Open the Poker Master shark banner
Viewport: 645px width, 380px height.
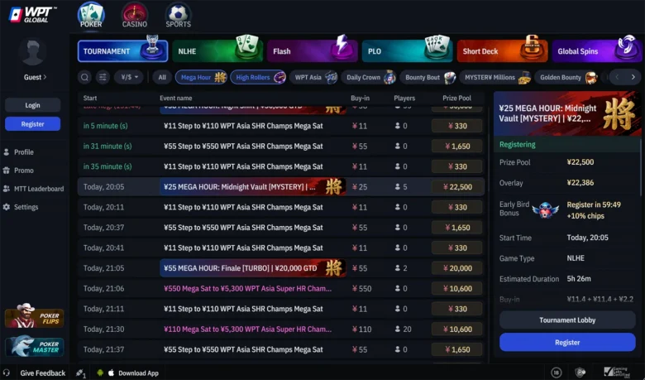[x=34, y=346]
